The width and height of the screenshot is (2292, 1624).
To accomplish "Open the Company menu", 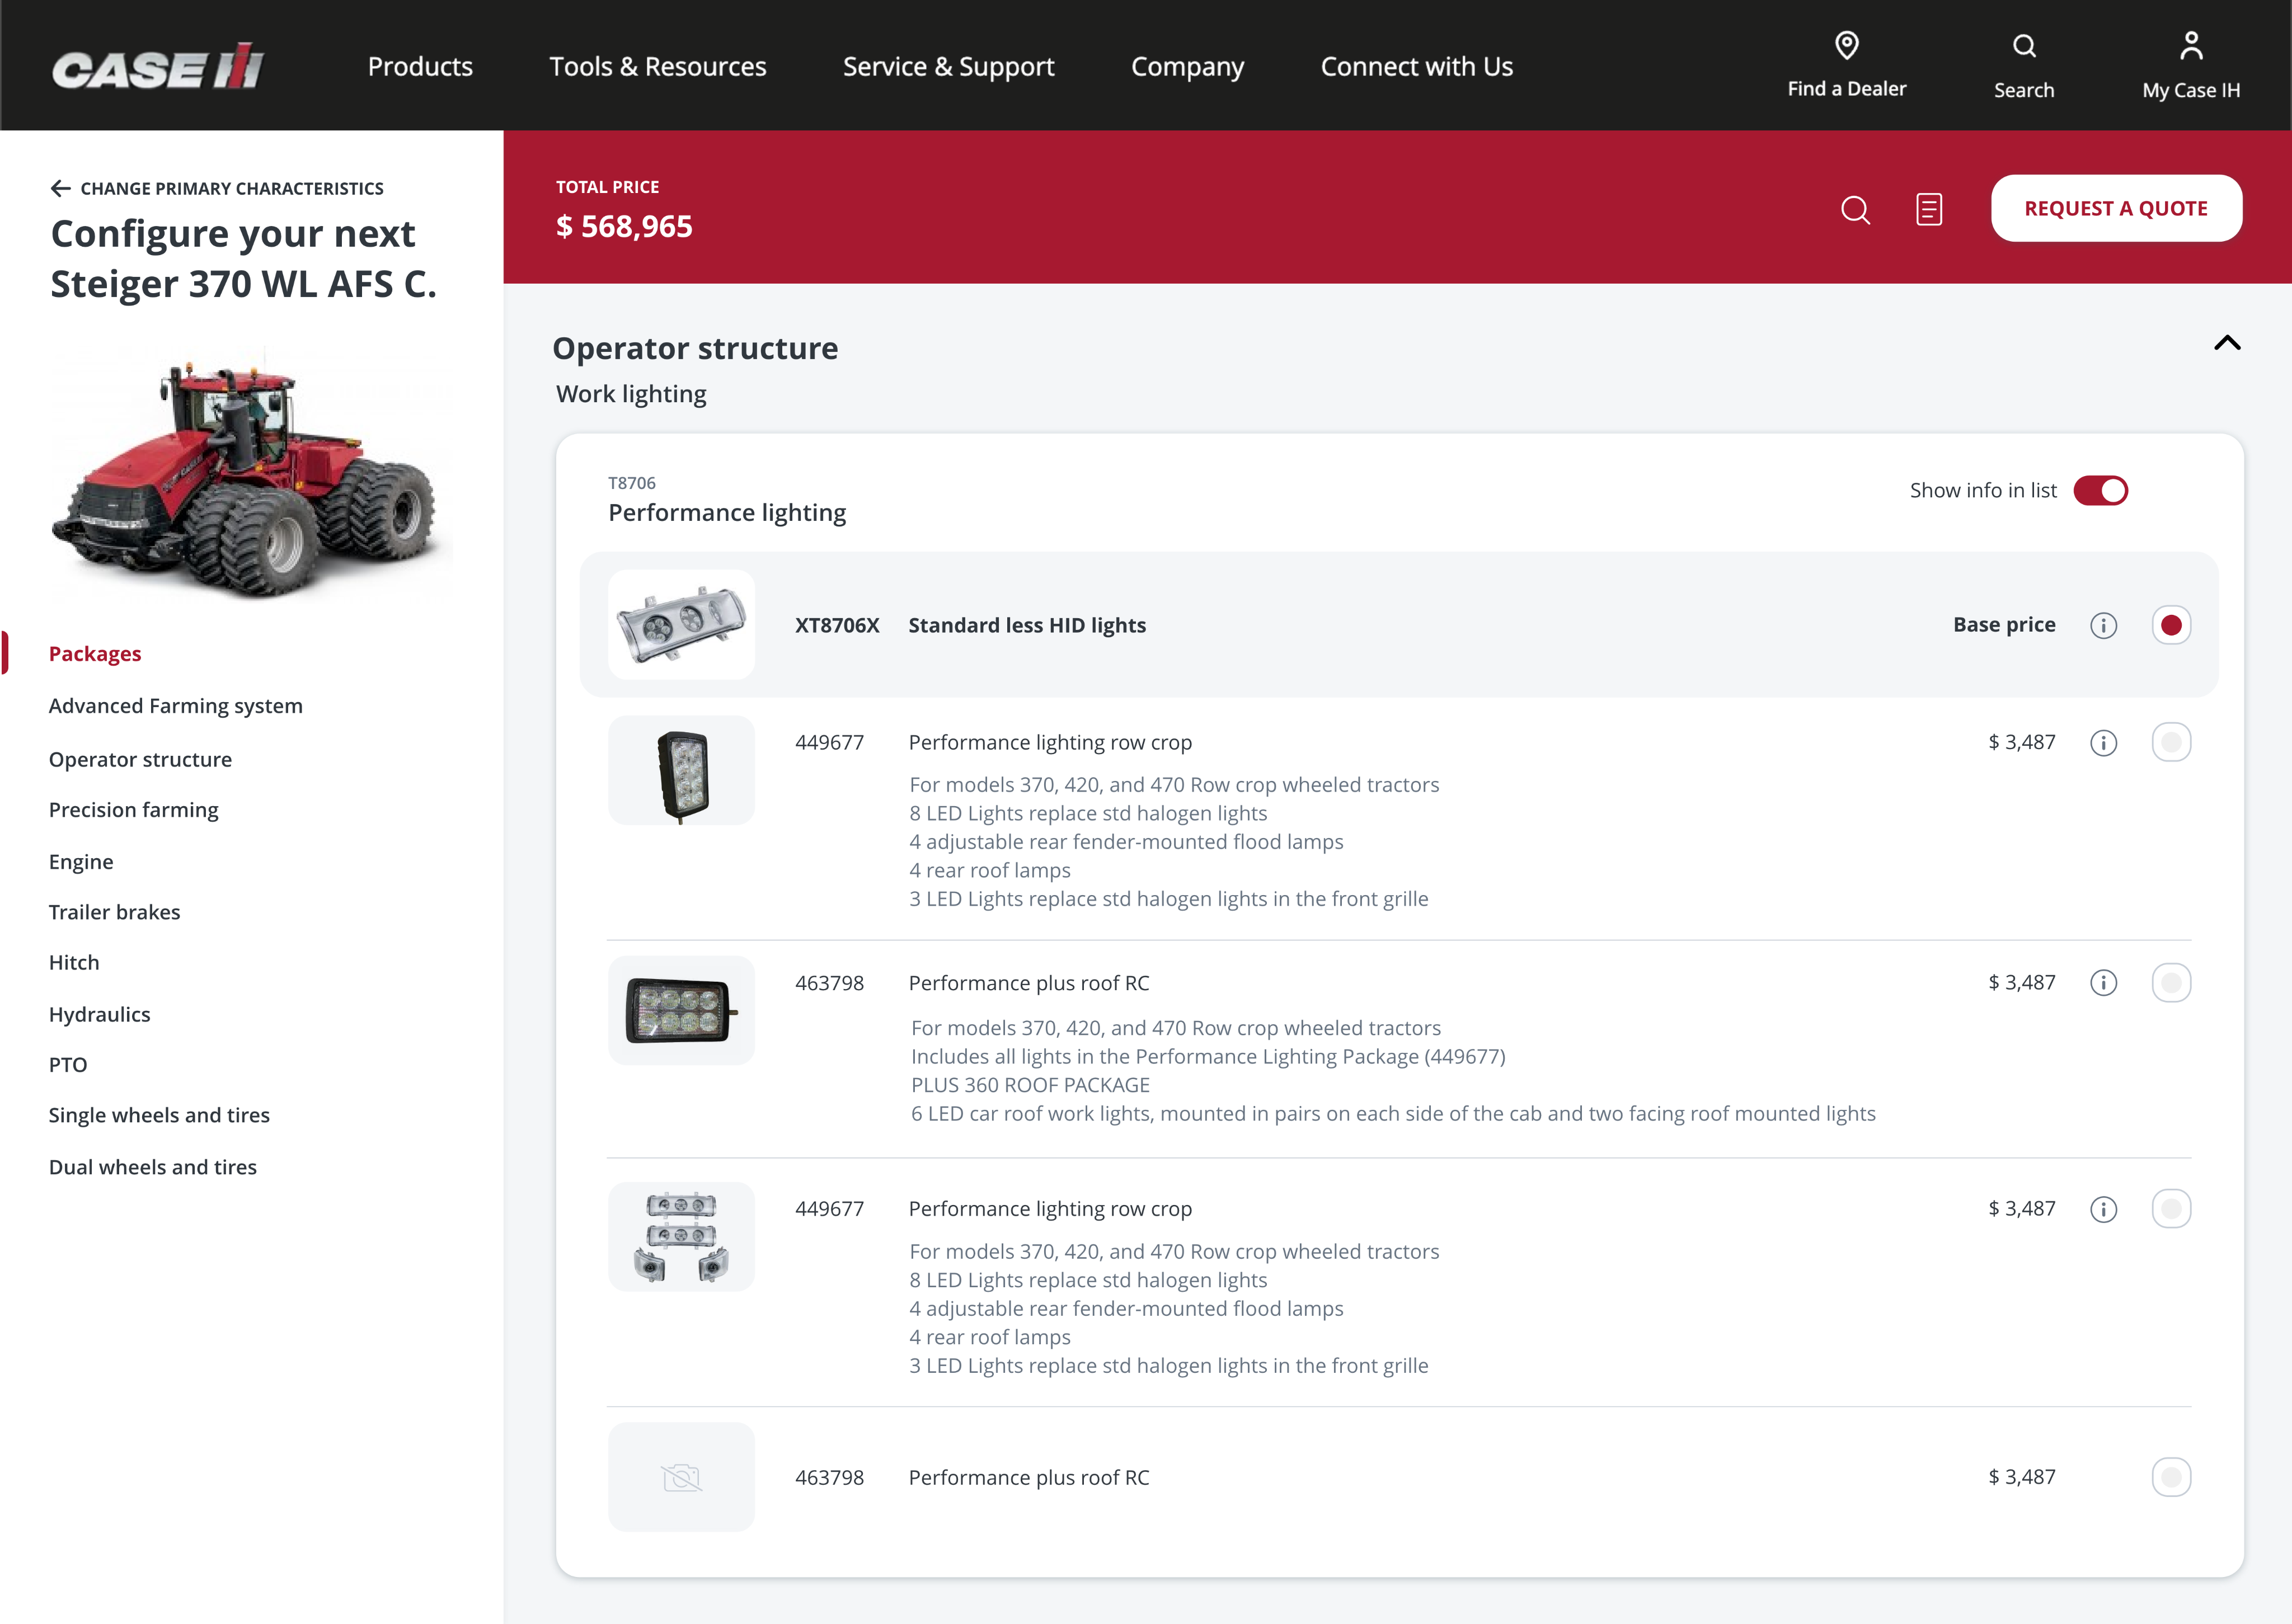I will pyautogui.click(x=1187, y=66).
